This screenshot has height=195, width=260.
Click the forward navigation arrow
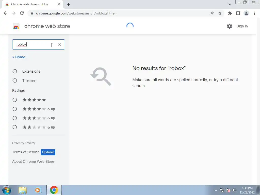tap(14, 13)
